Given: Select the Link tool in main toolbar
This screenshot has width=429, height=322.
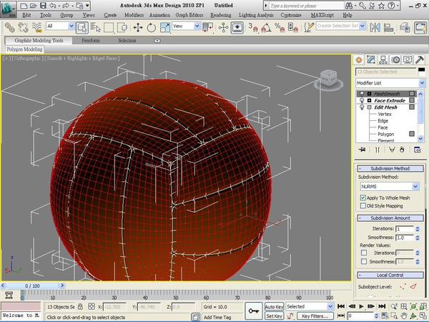Looking at the screenshot, I should 10,27.
